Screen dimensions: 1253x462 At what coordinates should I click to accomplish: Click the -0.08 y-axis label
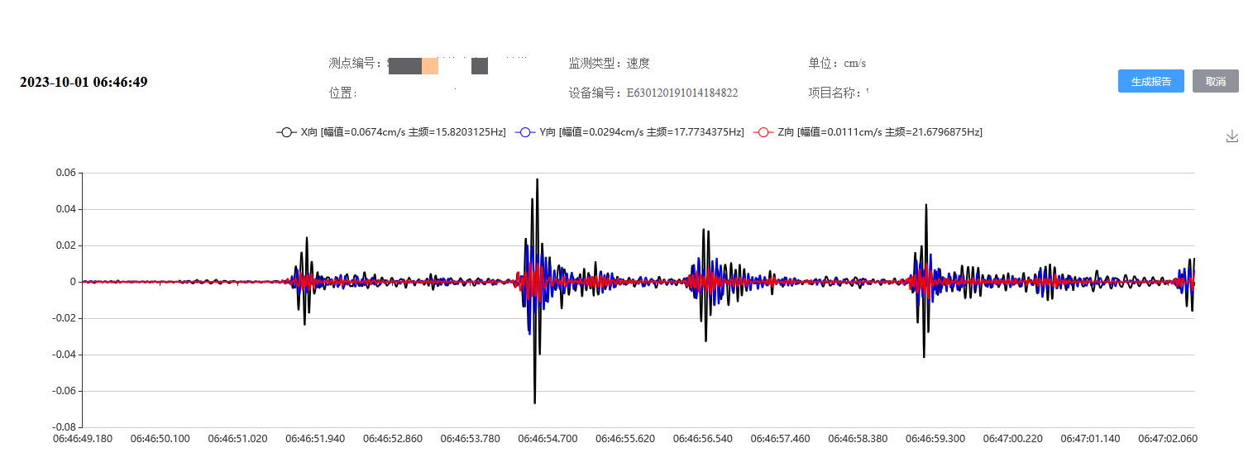click(64, 427)
